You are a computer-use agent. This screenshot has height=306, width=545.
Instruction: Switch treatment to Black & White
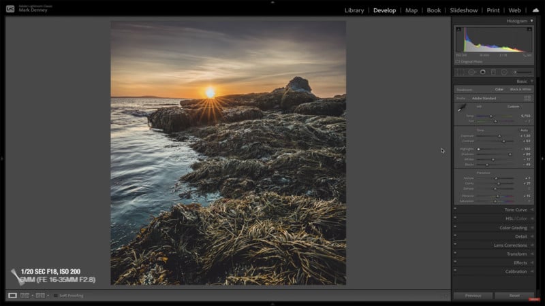point(520,89)
